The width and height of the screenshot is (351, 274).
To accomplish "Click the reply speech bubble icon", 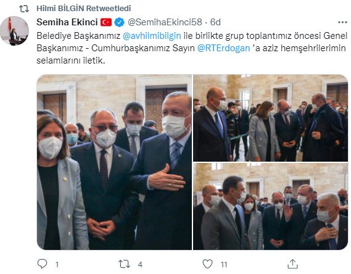I will [x=42, y=264].
